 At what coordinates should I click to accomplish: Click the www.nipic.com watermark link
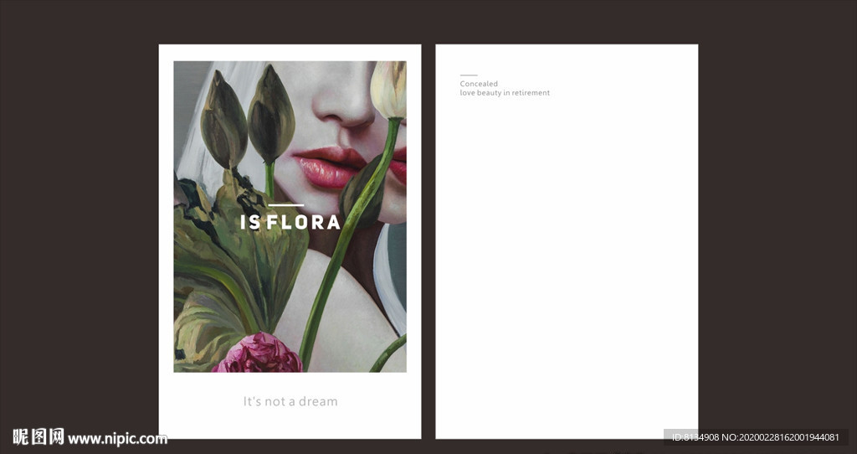tap(117, 439)
